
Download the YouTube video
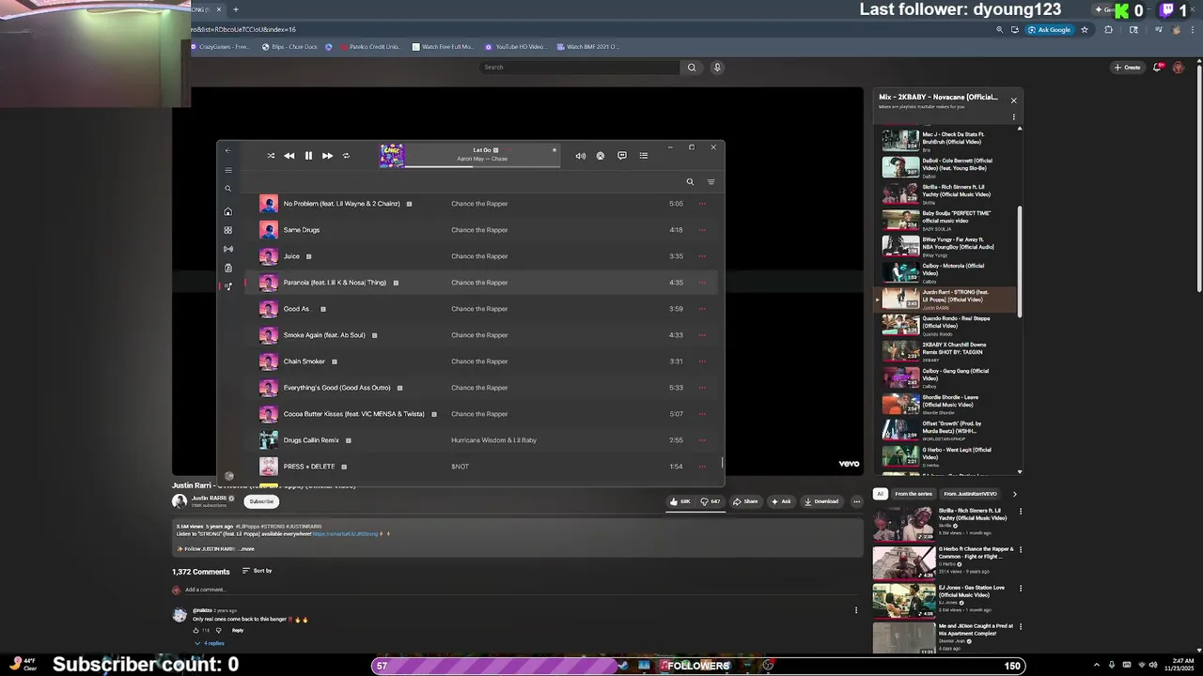coord(821,501)
